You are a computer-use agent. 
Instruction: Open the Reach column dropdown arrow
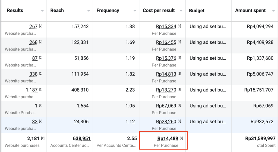89,11
